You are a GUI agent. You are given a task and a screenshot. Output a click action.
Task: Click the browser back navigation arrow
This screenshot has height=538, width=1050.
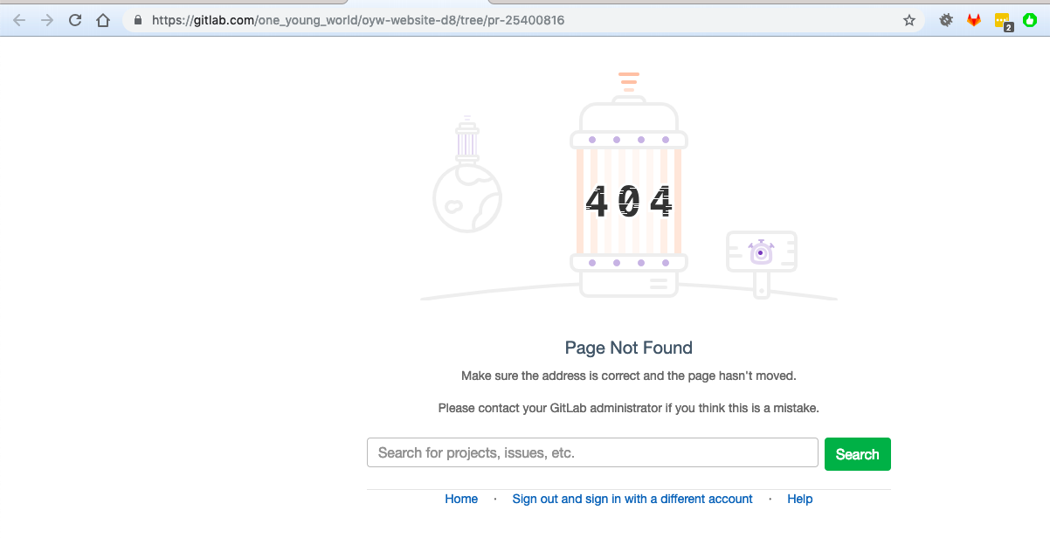tap(18, 19)
